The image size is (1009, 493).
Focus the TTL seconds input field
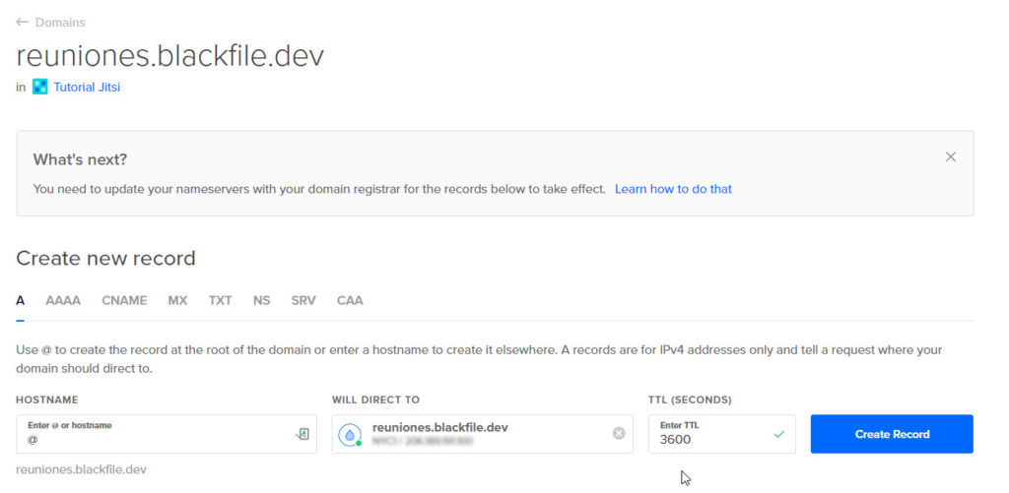[721, 434]
